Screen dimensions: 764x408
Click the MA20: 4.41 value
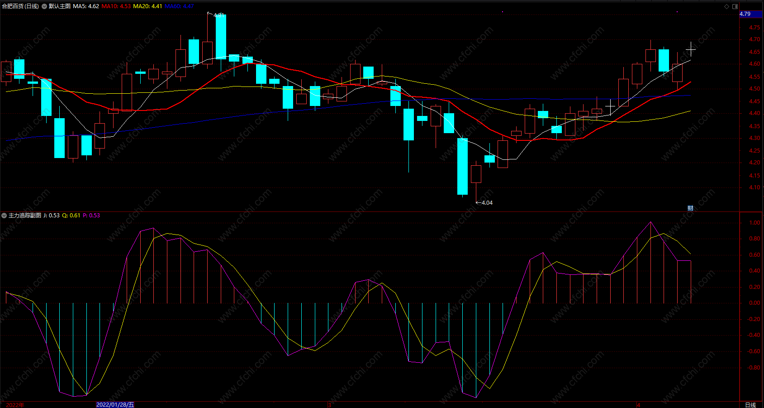(x=147, y=6)
